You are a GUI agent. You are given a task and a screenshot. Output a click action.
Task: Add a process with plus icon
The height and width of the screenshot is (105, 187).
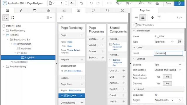[x=103, y=51]
